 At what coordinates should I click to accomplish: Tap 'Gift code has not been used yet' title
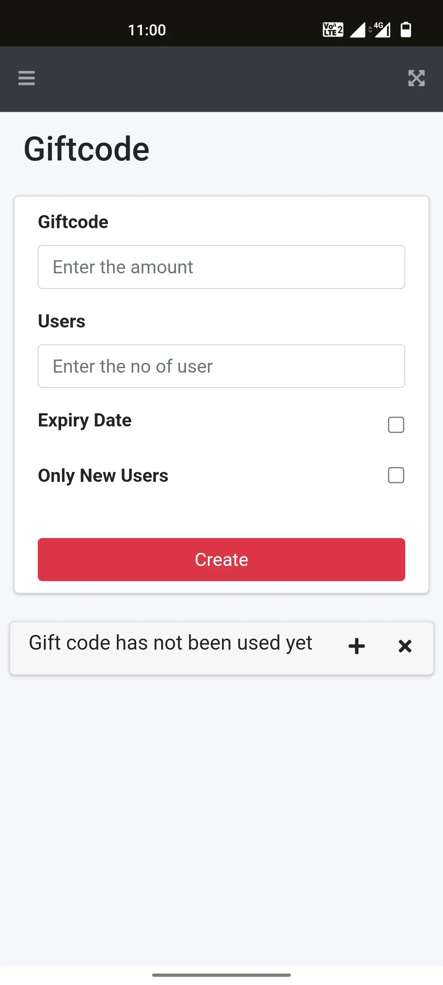coord(170,643)
